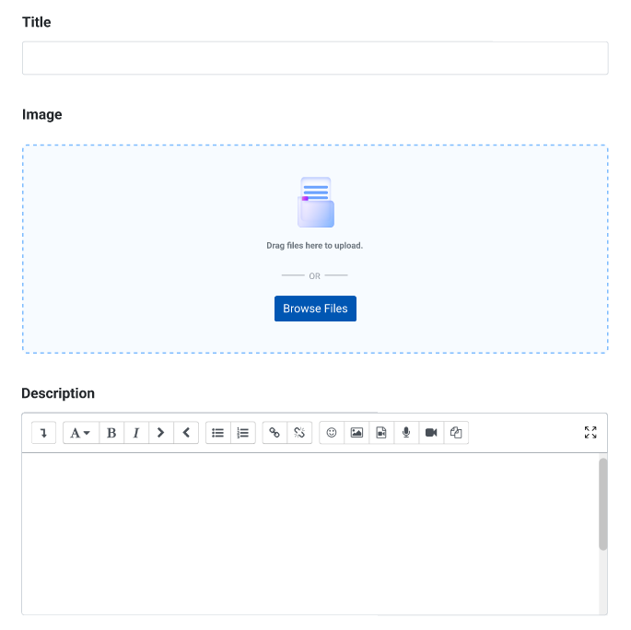Open the emoji picker smiley icon
The image size is (631, 630).
coord(332,433)
